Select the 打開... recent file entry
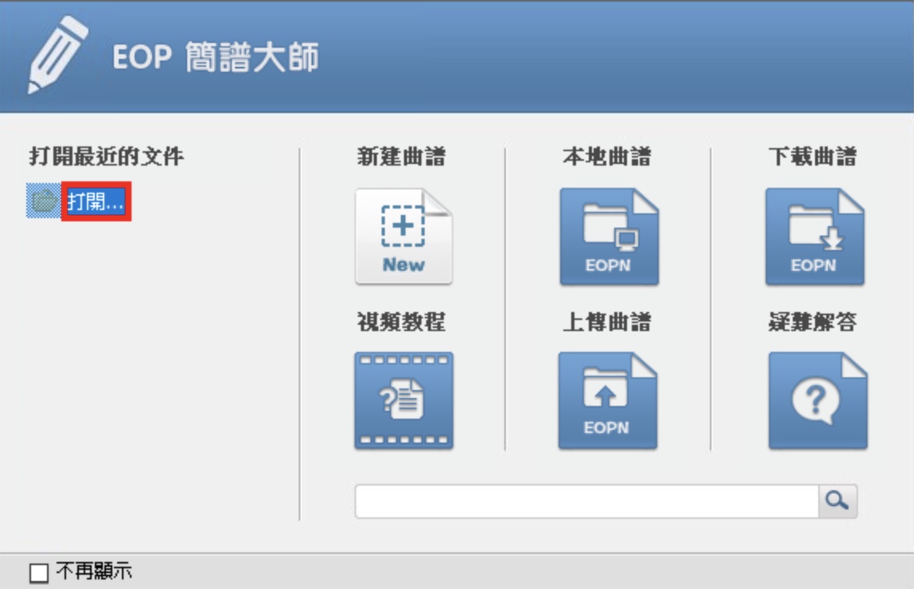The width and height of the screenshot is (921, 589). click(x=96, y=201)
